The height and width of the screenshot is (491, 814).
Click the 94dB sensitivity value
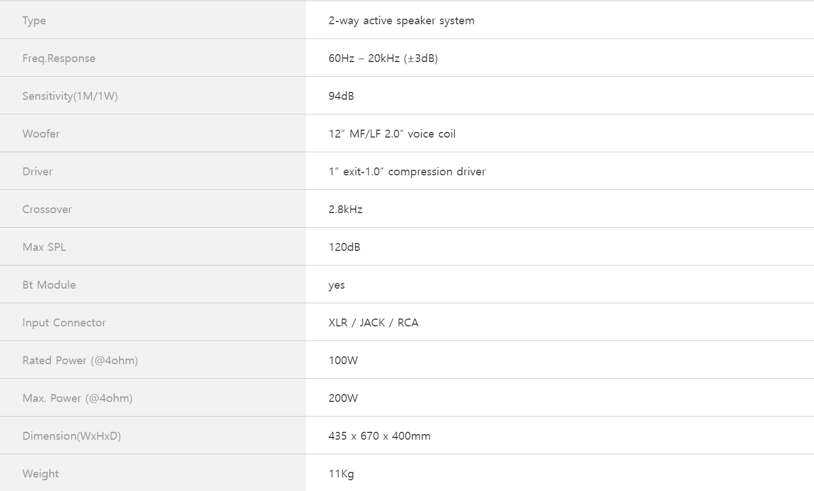tap(342, 96)
